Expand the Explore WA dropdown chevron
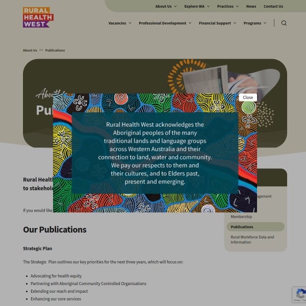 pyautogui.click(x=208, y=7)
